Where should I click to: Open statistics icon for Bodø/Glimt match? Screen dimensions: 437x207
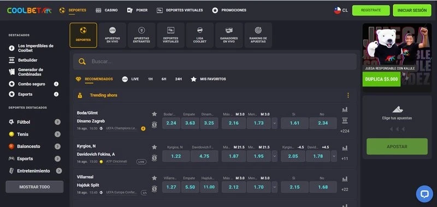point(345,109)
